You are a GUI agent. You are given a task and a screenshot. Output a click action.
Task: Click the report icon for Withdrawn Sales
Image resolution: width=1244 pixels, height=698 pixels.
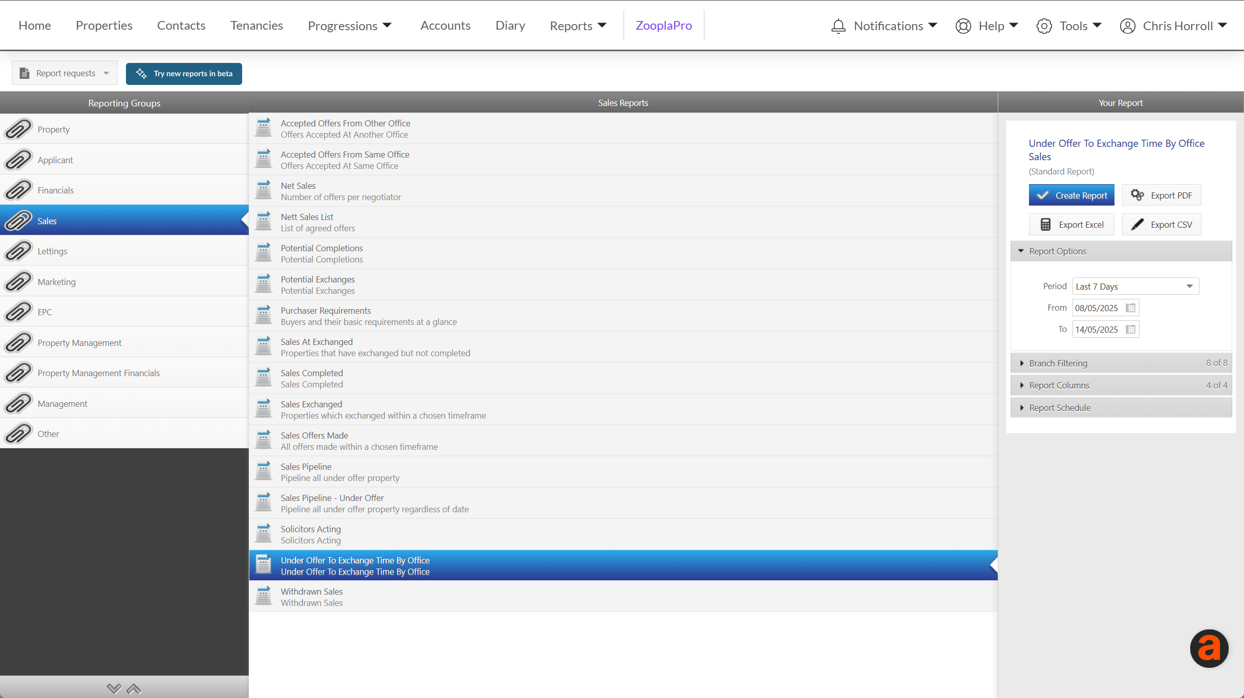coord(264,596)
